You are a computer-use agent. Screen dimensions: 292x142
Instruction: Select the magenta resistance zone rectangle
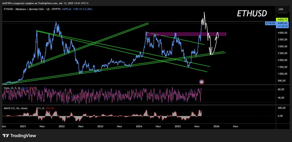coord(186,34)
